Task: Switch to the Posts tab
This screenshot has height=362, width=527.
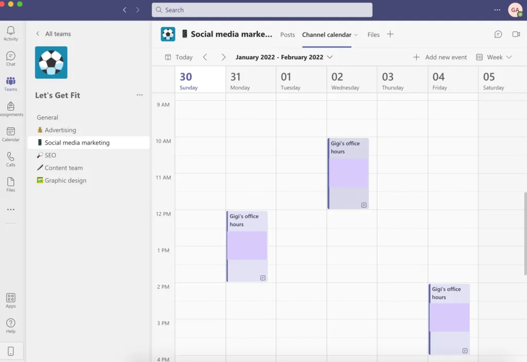Action: click(x=287, y=35)
